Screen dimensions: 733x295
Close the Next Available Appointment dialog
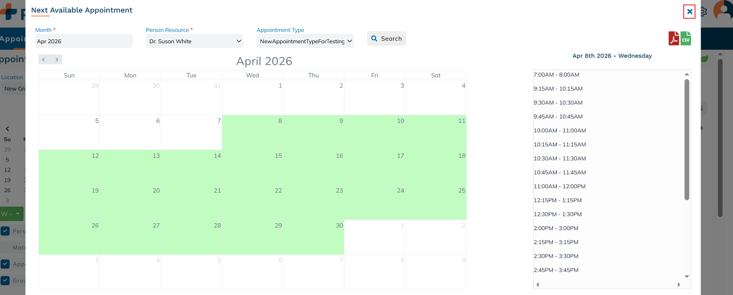[x=689, y=12]
